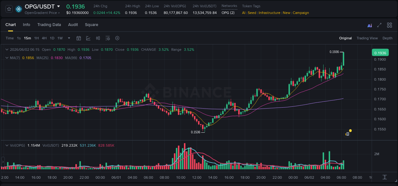Select the 1D interval
The image size is (398, 186).
52,38
